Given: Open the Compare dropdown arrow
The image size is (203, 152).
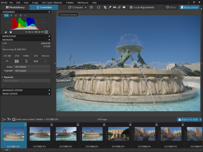Looking at the screenshot, I should 86,7.
